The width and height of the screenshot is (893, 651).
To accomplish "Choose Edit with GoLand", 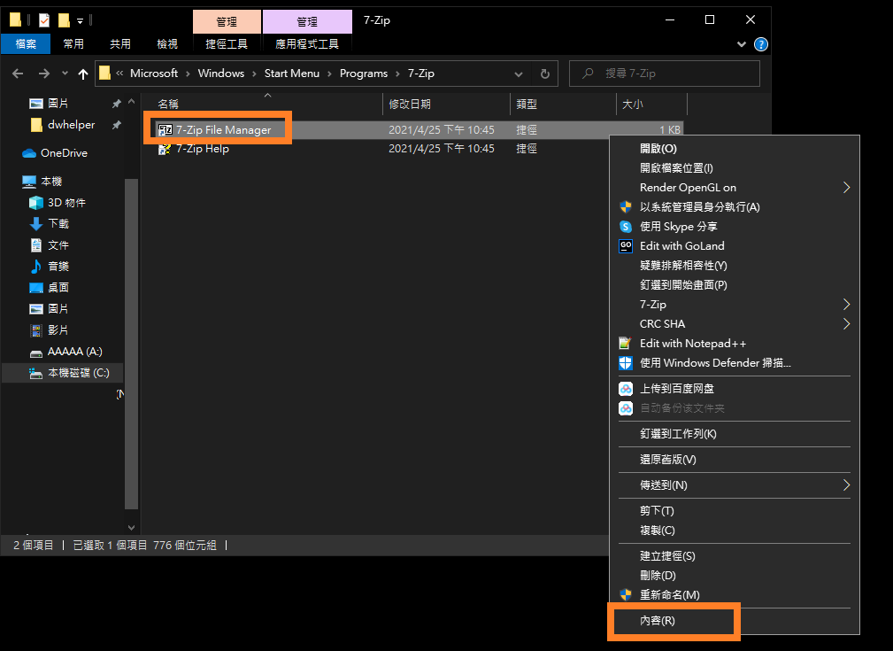I will (681, 245).
